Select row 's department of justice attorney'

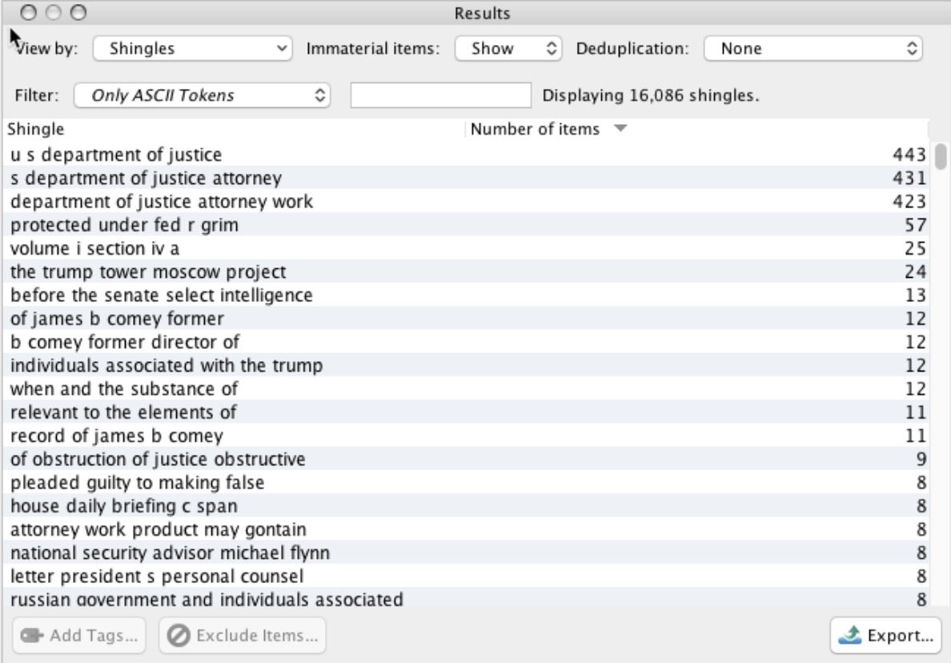(466, 178)
